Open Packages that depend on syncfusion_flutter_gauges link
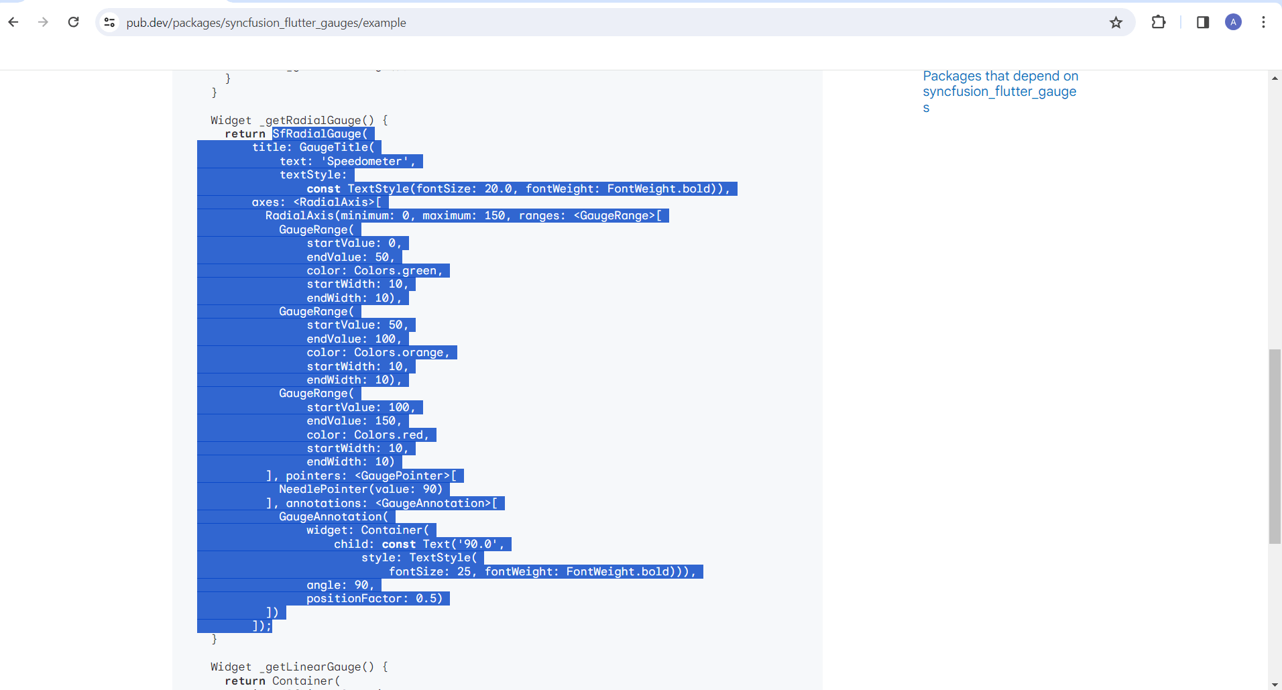The image size is (1282, 690). 1000,92
